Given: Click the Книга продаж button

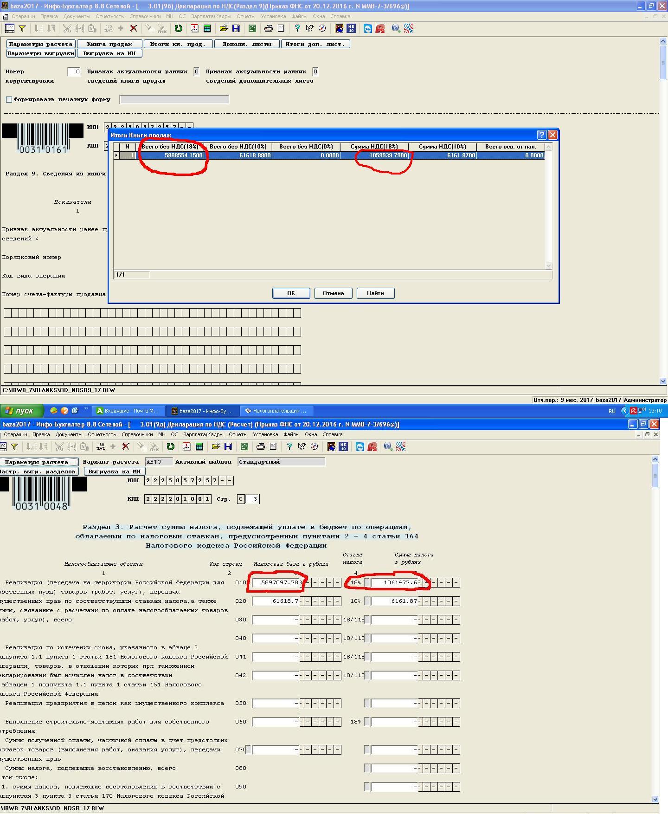Looking at the screenshot, I should coord(109,44).
